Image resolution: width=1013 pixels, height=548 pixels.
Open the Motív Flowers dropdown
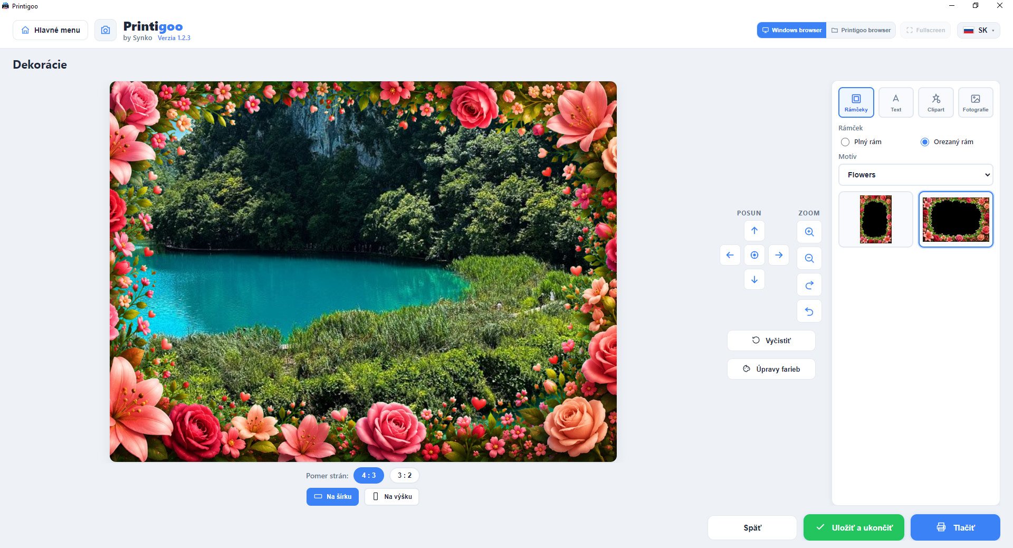pos(916,175)
